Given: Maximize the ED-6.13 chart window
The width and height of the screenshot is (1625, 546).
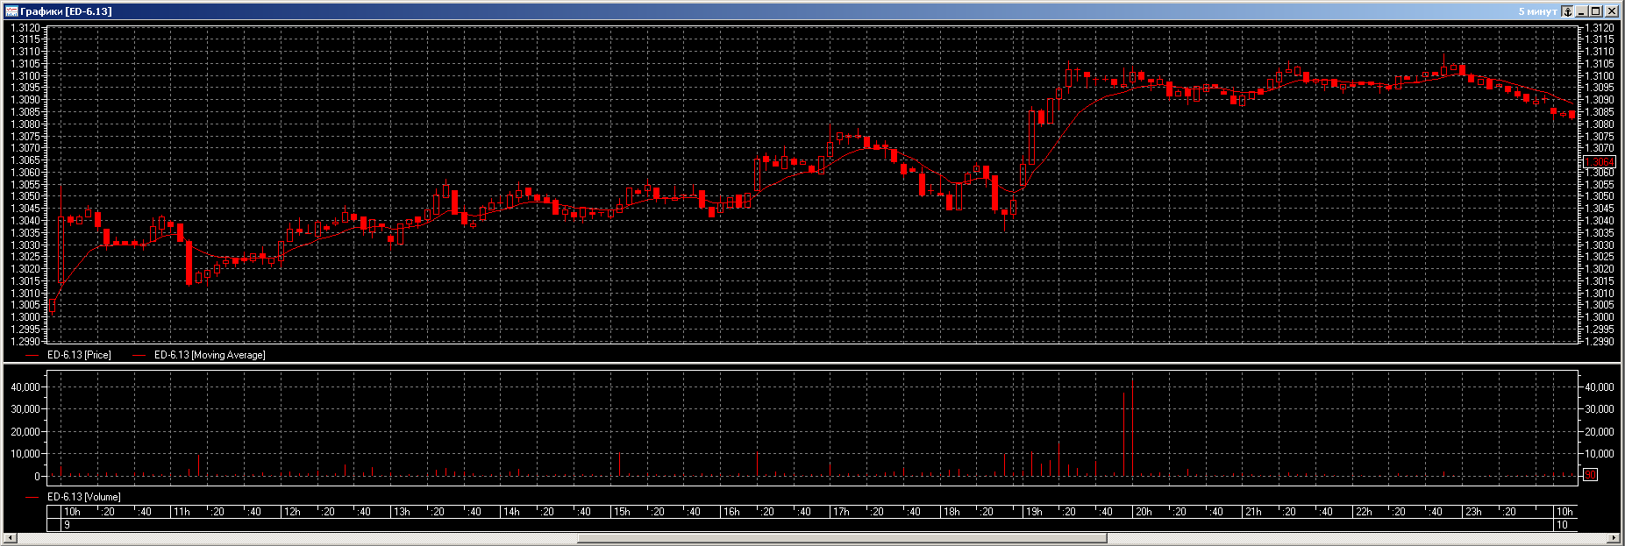Looking at the screenshot, I should 1597,11.
